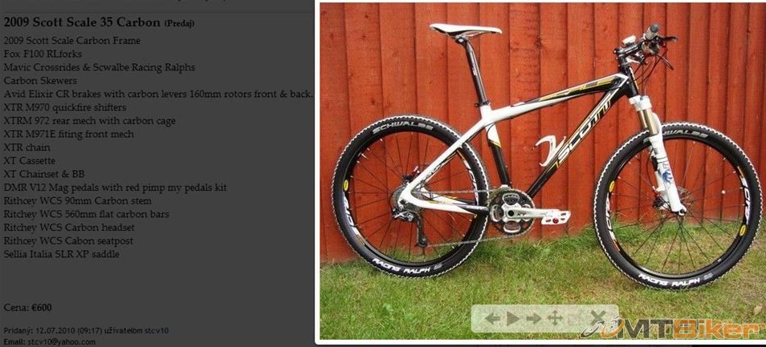Click the DMR V12 Mag pedals line
Image resolution: width=766 pixels, height=347 pixels.
(115, 188)
